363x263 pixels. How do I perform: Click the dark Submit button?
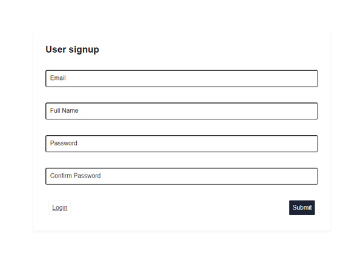[302, 208]
